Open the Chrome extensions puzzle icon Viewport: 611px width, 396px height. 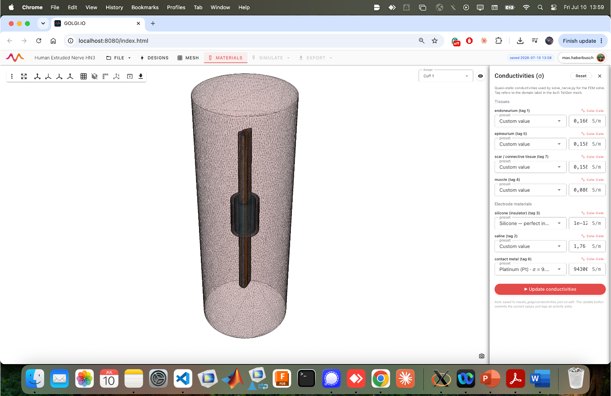[498, 41]
